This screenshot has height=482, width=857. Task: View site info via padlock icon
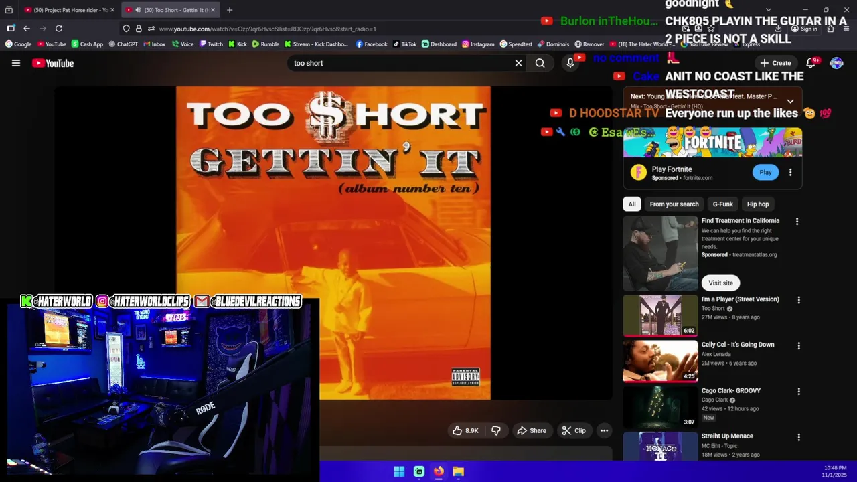point(139,29)
